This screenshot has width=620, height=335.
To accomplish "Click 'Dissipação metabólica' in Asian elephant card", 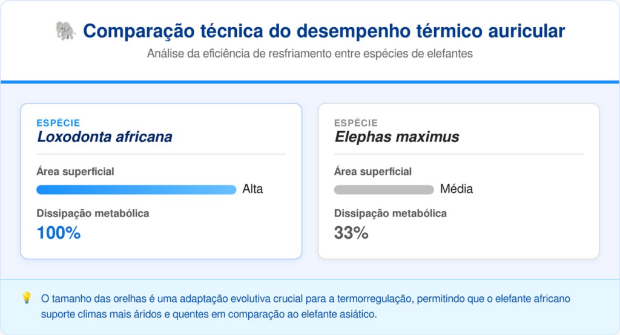I will [x=391, y=213].
